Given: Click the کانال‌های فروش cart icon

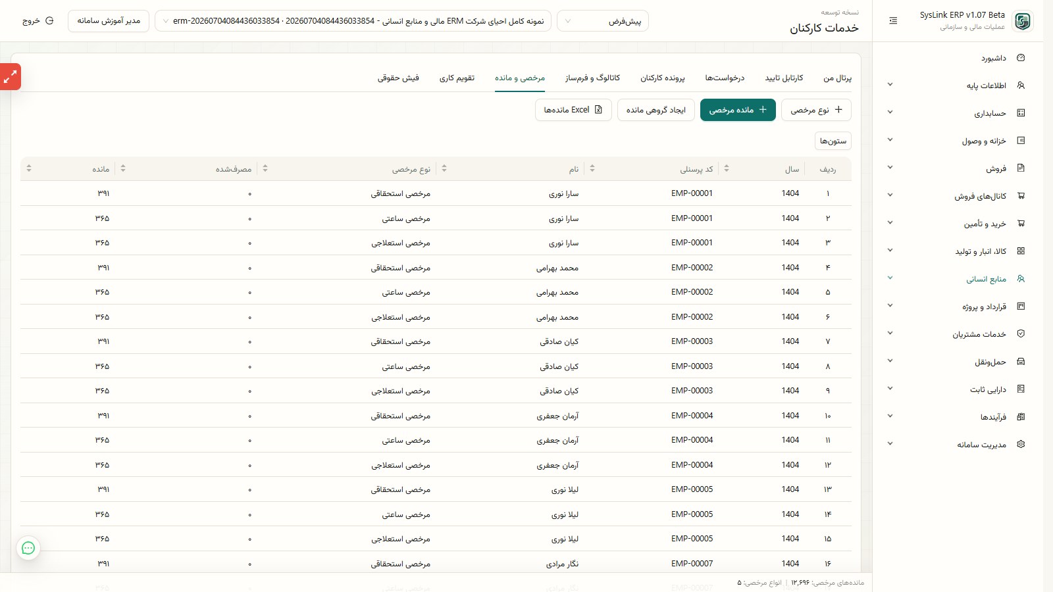Looking at the screenshot, I should [x=1021, y=196].
